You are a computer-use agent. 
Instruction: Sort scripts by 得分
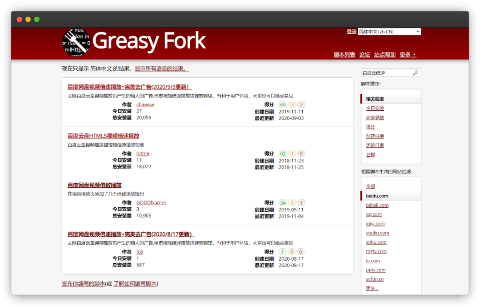click(370, 126)
